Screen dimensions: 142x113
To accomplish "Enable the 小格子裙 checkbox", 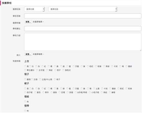I will [x=90, y=92].
